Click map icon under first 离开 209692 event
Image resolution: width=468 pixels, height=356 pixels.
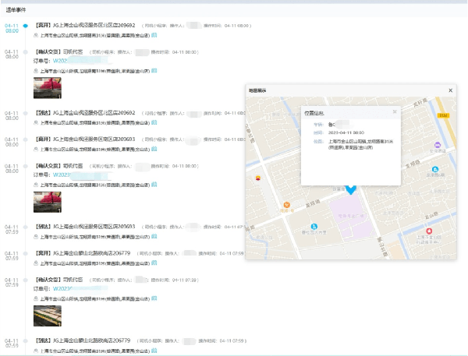(154, 36)
